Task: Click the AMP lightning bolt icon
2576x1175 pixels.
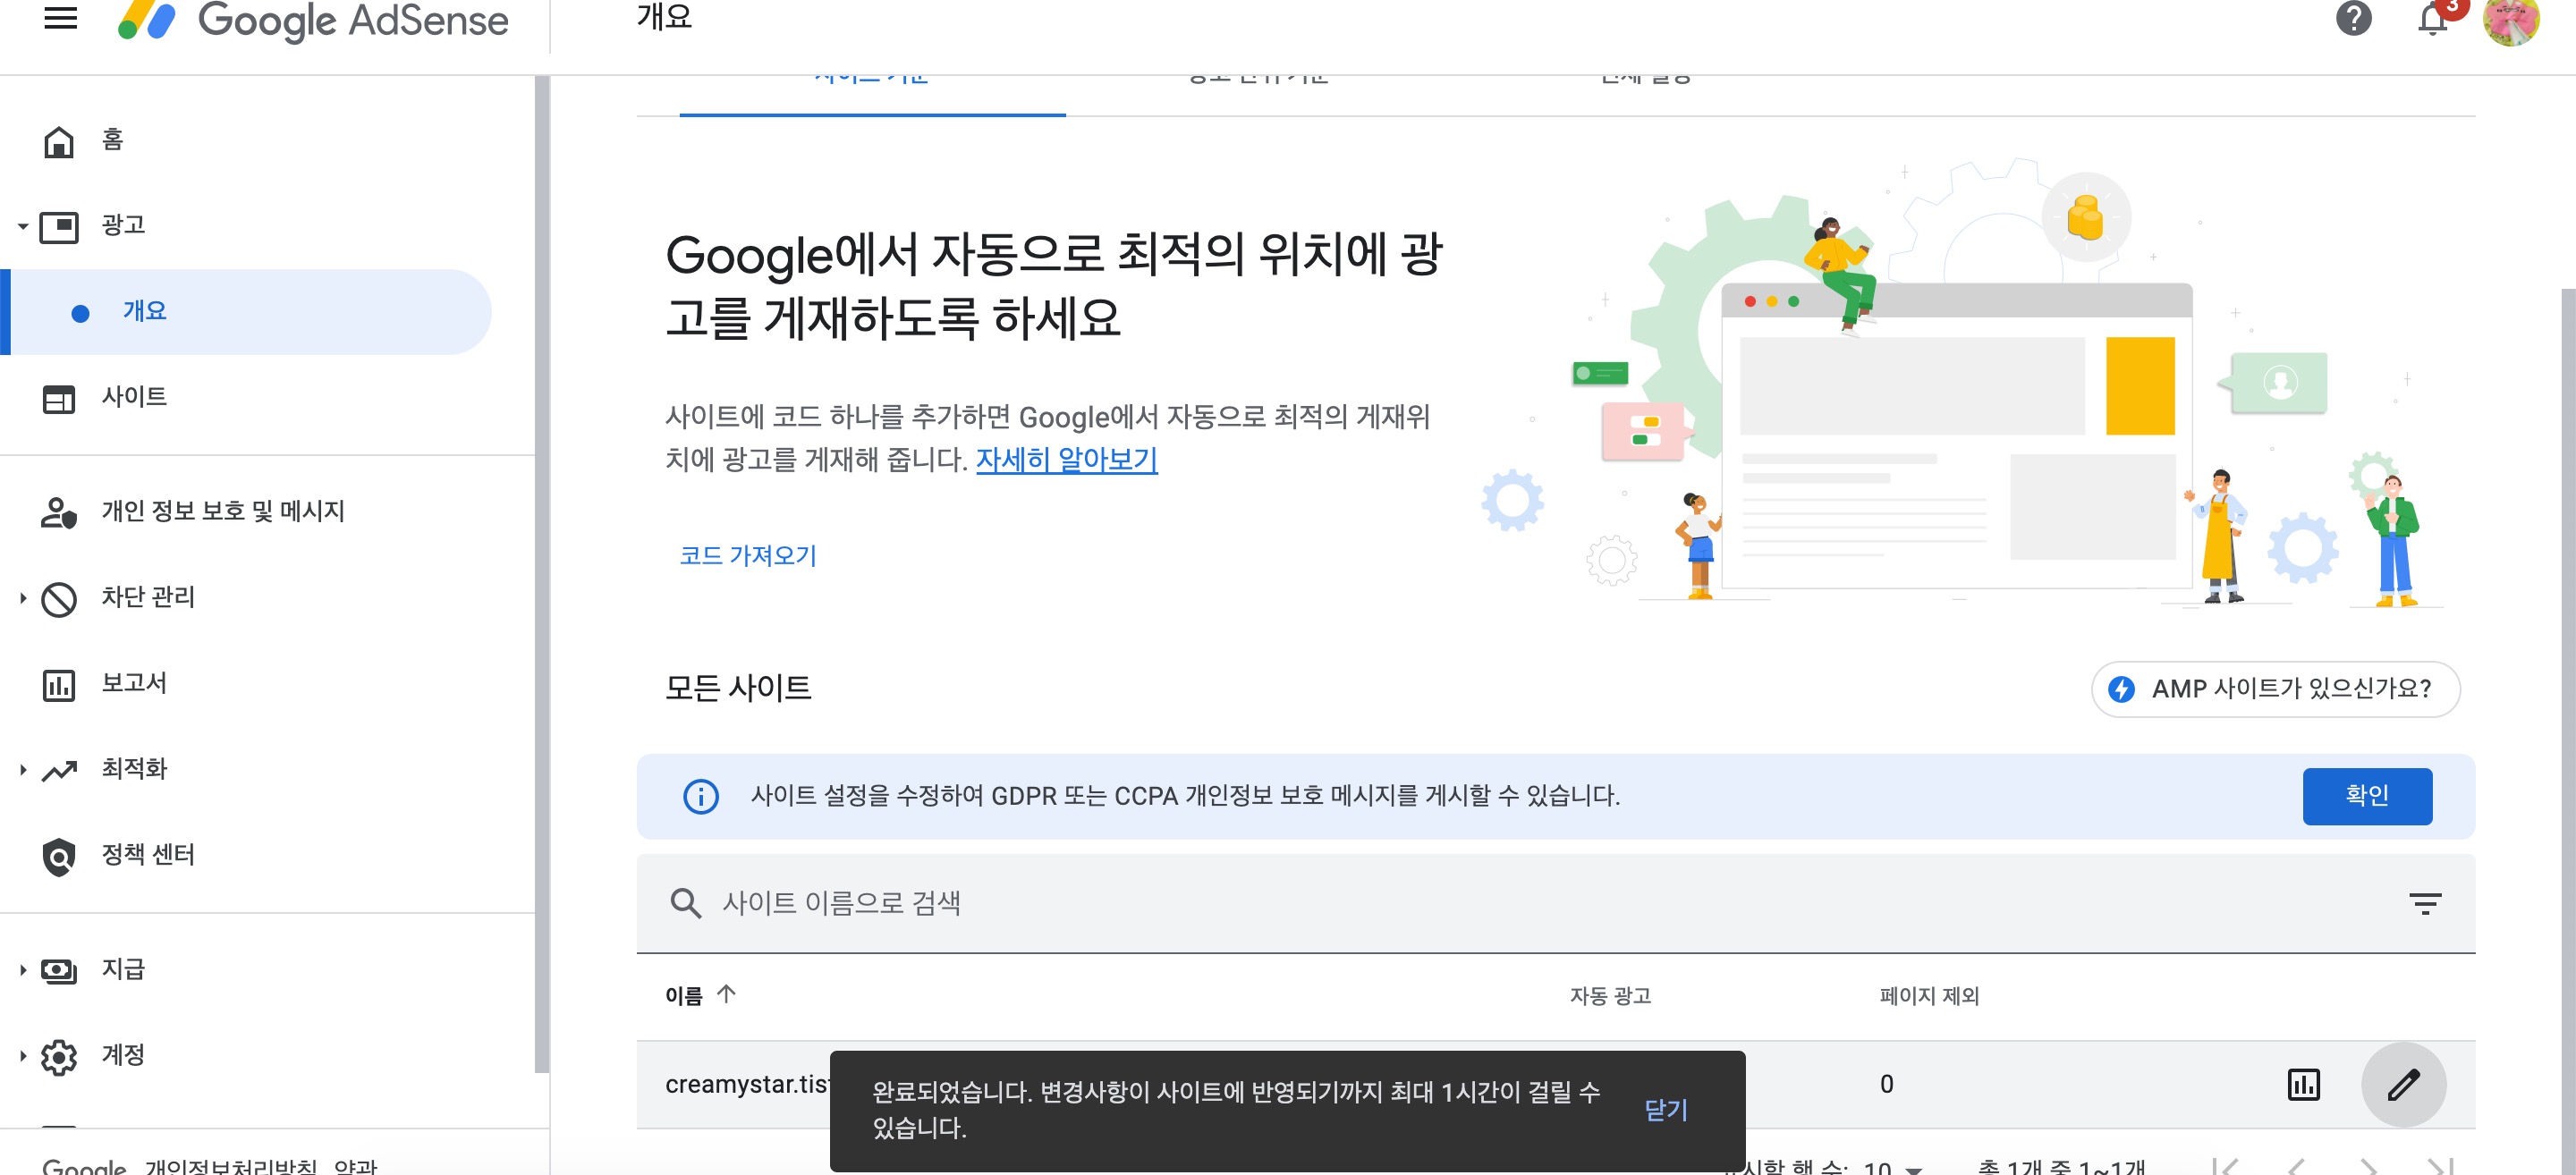Action: coord(2120,689)
